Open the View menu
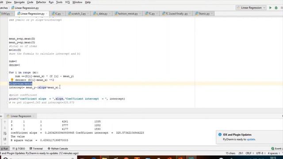 pyautogui.click(x=8, y=2)
